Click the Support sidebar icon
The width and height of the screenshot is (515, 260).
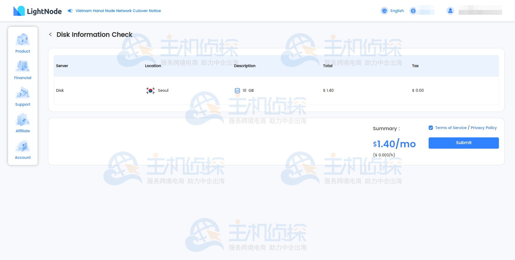pos(23,93)
